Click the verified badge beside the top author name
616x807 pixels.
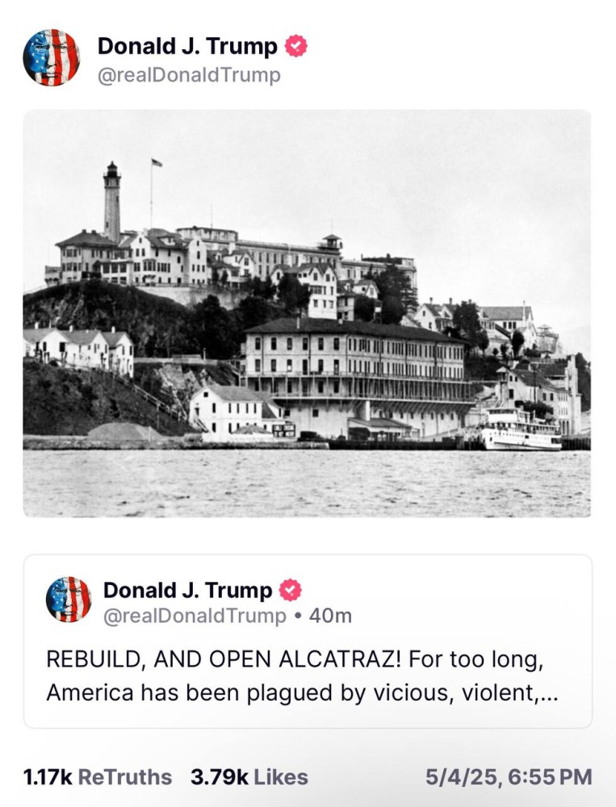click(x=295, y=46)
